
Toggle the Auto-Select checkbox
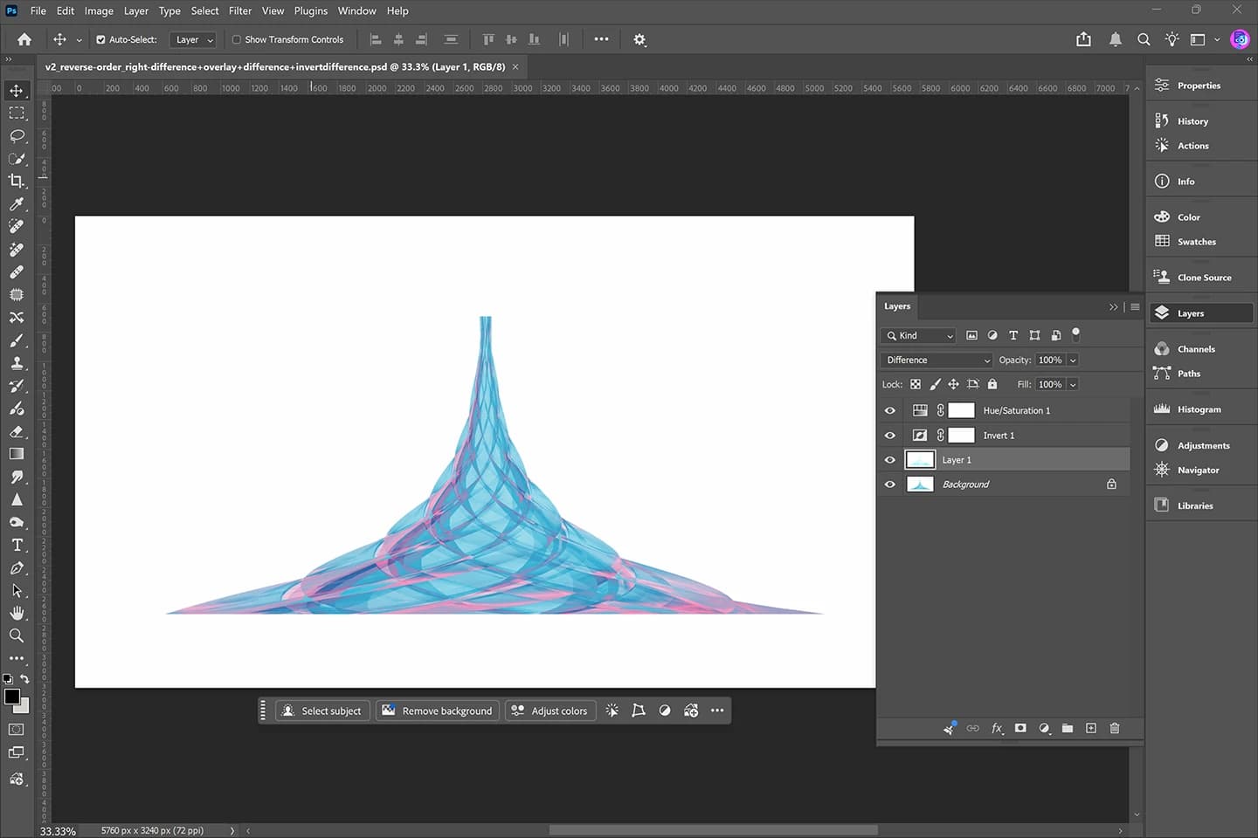click(100, 39)
